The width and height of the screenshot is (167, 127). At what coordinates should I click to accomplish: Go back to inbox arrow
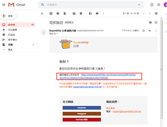click(42, 13)
